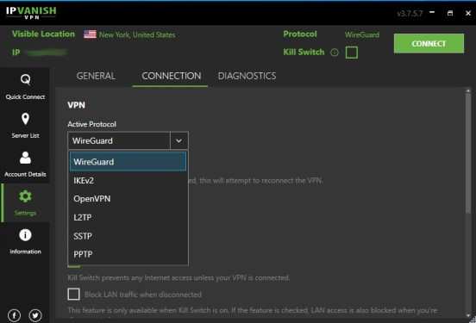The width and height of the screenshot is (476, 323).
Task: Click the Settings gear icon
Action: coord(25,196)
